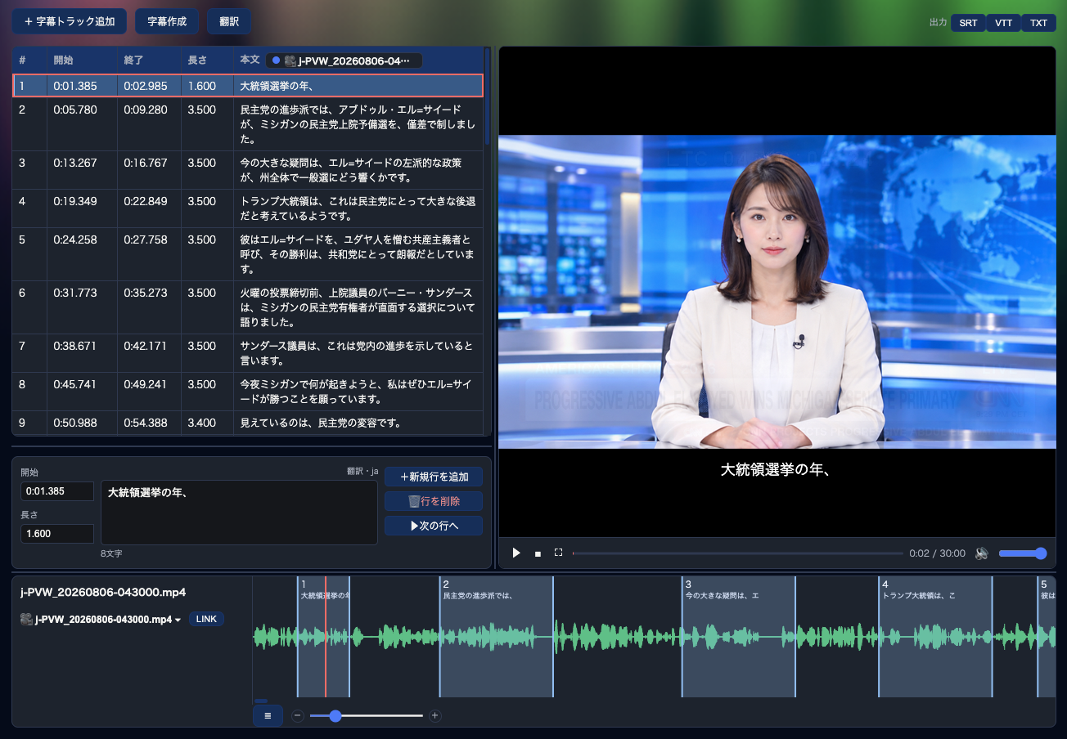This screenshot has width=1067, height=739.
Task: Select subtitle row 3 starting at 0:13.267
Action: click(247, 170)
